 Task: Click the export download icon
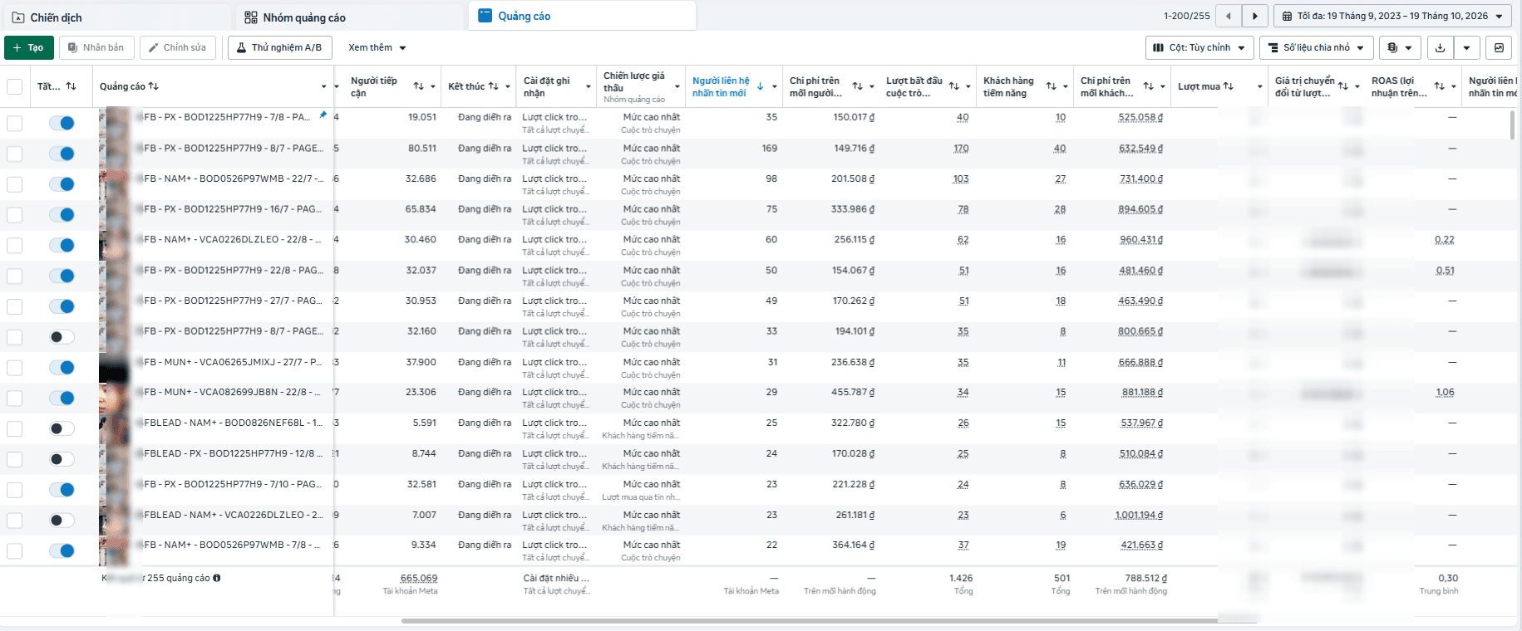[1441, 47]
